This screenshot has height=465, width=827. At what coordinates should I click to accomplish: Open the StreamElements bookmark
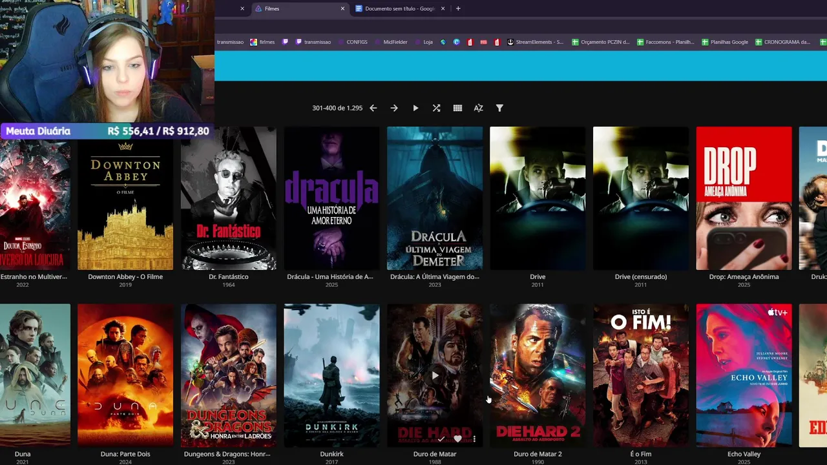535,42
